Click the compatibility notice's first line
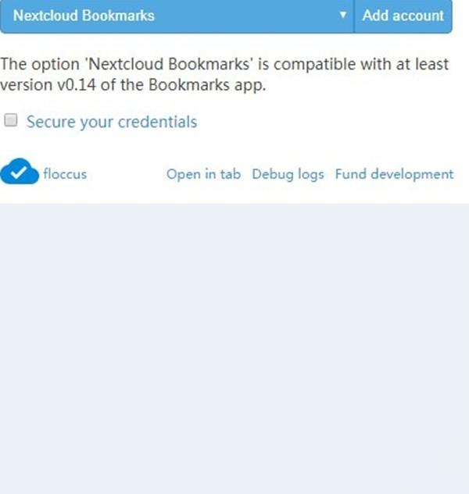Viewport: 469px width, 494px height. 225,64
